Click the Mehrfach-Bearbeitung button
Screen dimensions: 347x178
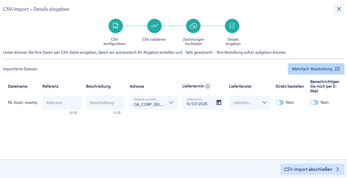click(x=316, y=69)
